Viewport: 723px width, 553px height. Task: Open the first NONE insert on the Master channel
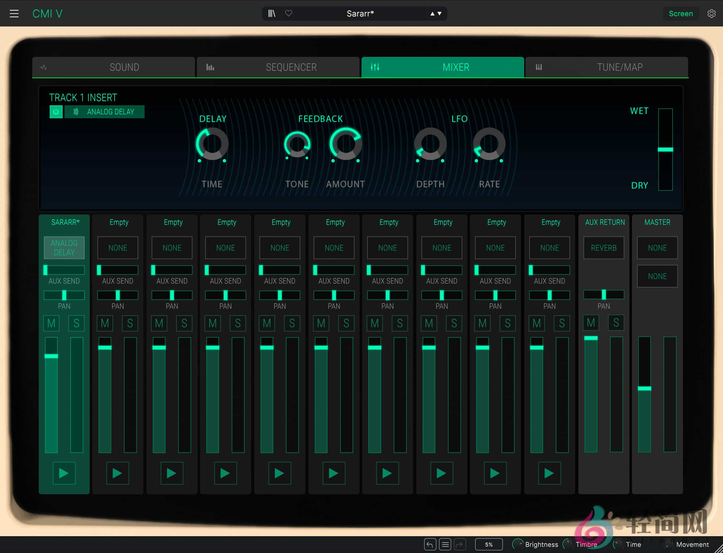tap(657, 247)
